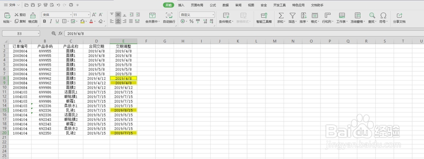Toggle center horizontal alignment
The height and width of the screenshot is (159, 424).
point(118,21)
